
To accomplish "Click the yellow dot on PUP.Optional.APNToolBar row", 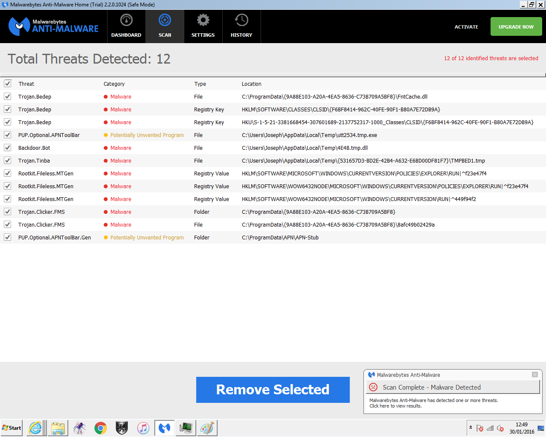I will [x=106, y=135].
